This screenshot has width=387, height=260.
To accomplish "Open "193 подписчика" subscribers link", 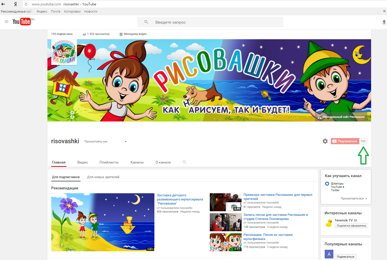I will 62,34.
